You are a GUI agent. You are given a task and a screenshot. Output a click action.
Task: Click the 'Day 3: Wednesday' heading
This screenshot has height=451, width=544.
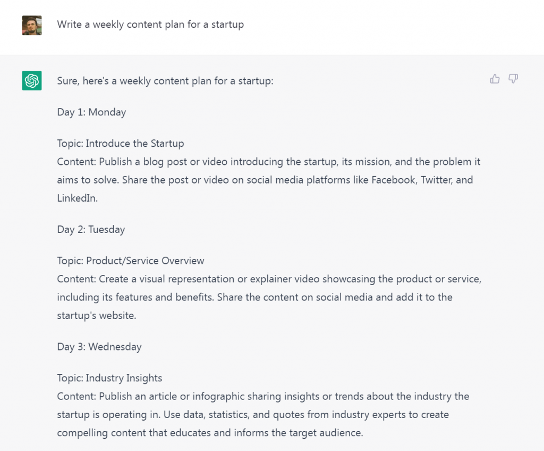(99, 347)
